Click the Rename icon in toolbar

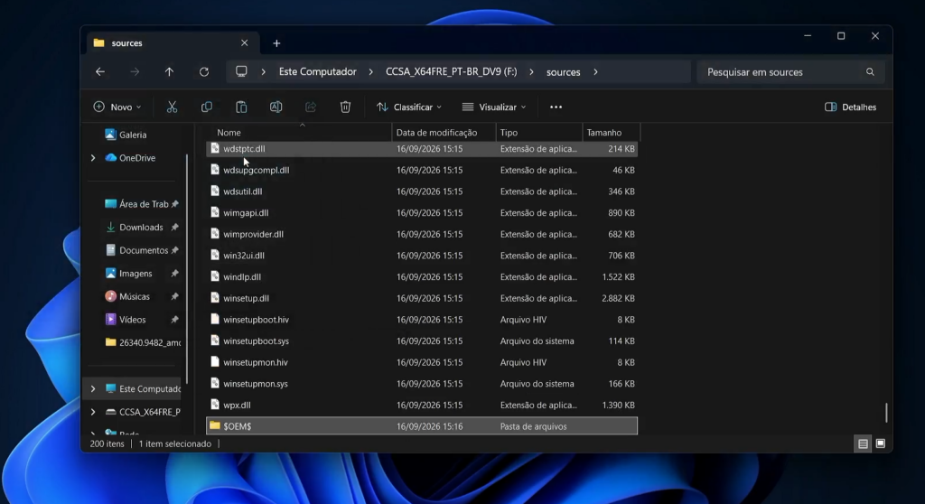click(x=276, y=107)
